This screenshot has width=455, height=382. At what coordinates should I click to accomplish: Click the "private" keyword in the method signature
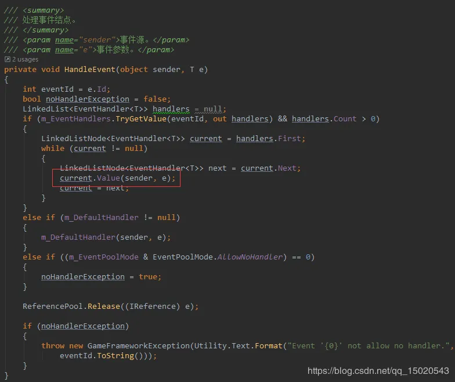pyautogui.click(x=20, y=70)
